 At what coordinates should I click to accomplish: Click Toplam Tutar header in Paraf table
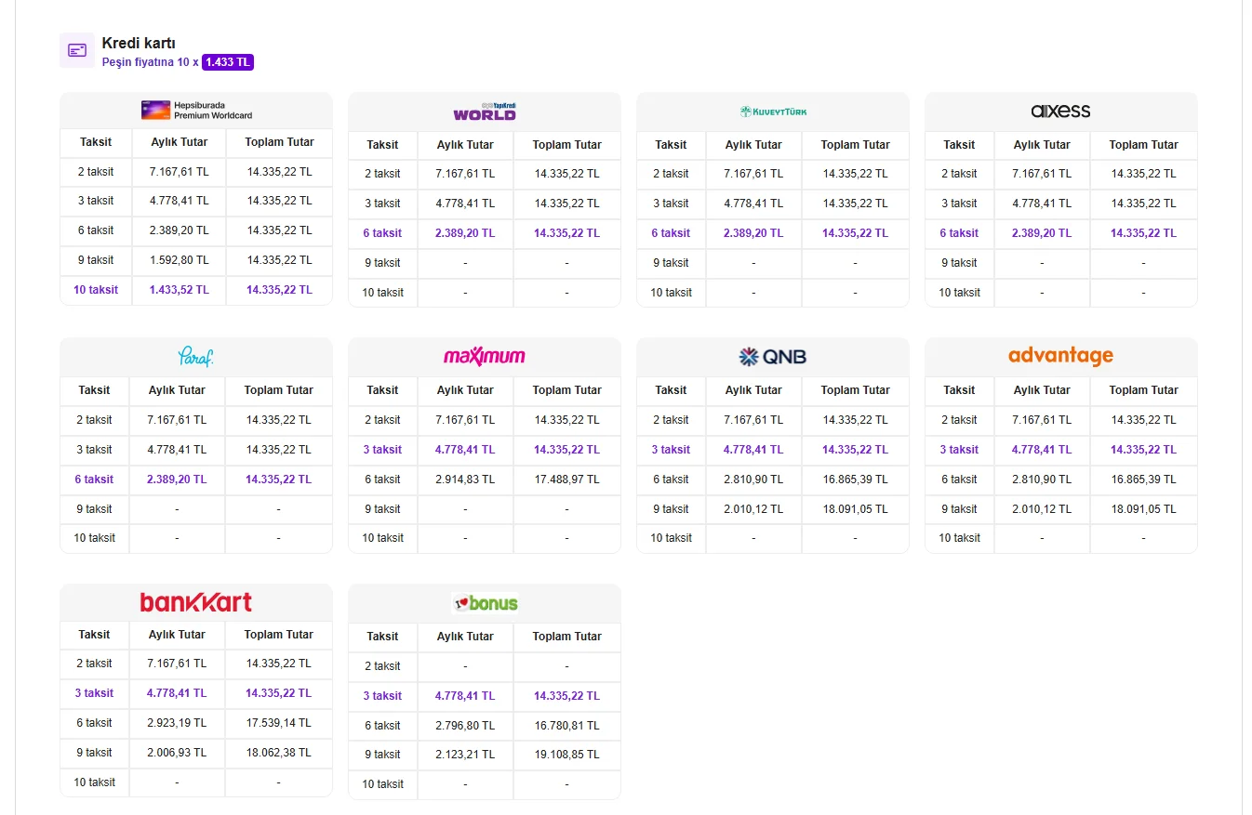tap(279, 390)
